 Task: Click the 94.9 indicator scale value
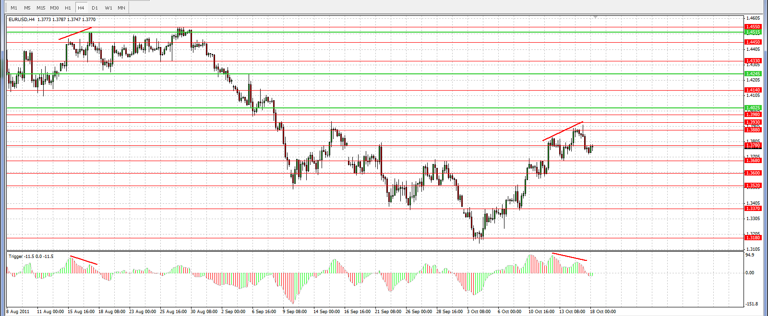coord(750,255)
